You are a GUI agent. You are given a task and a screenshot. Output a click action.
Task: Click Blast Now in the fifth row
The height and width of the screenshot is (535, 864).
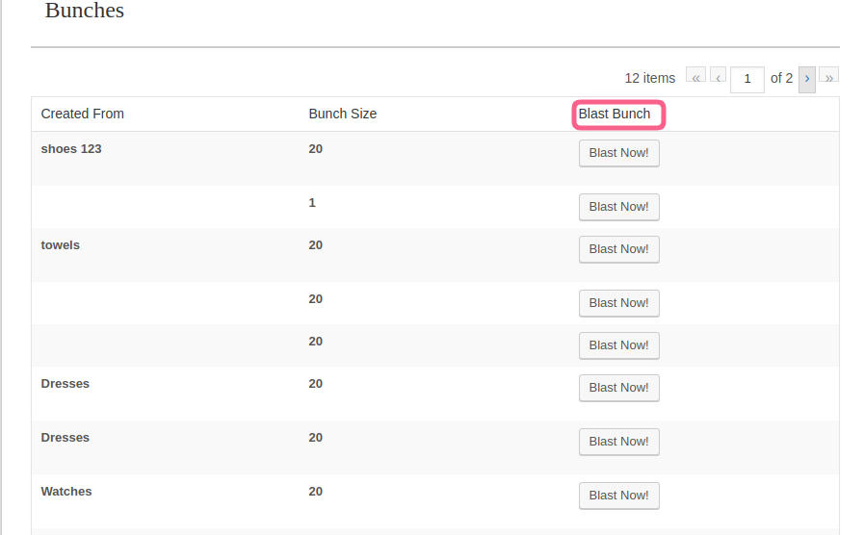[618, 345]
